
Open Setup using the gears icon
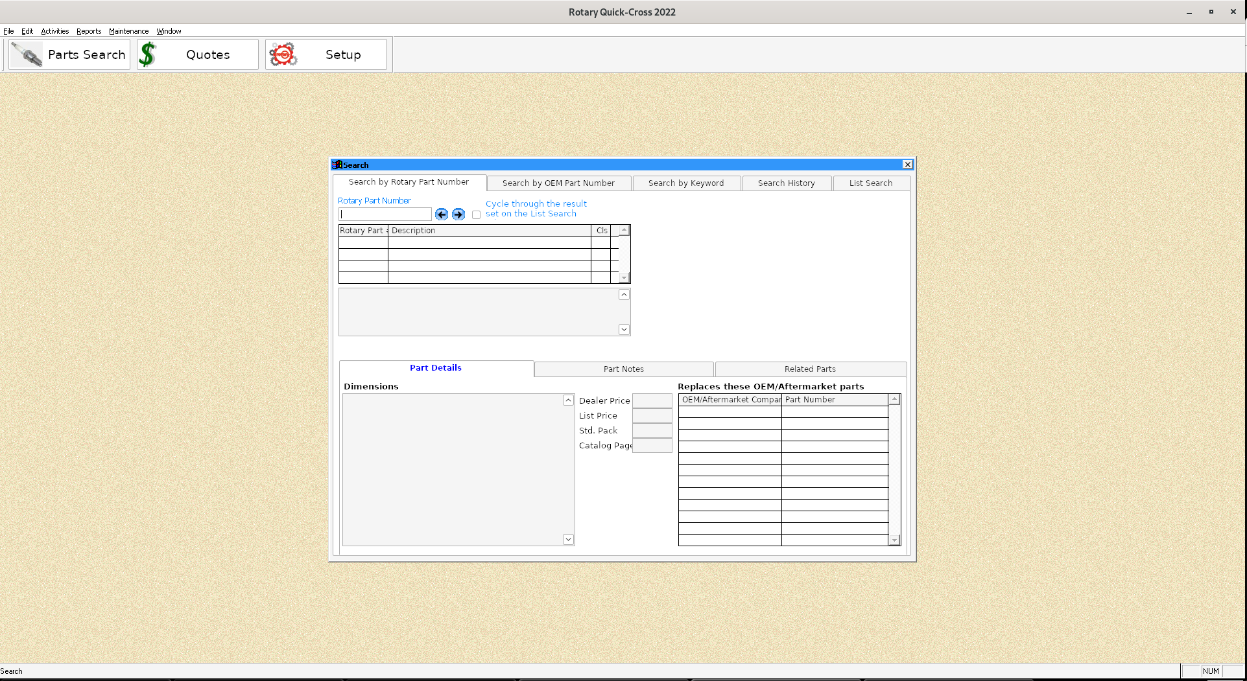pos(325,54)
